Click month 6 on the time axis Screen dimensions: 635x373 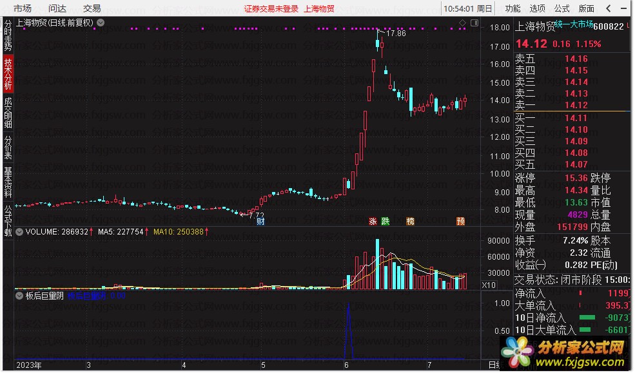346,365
